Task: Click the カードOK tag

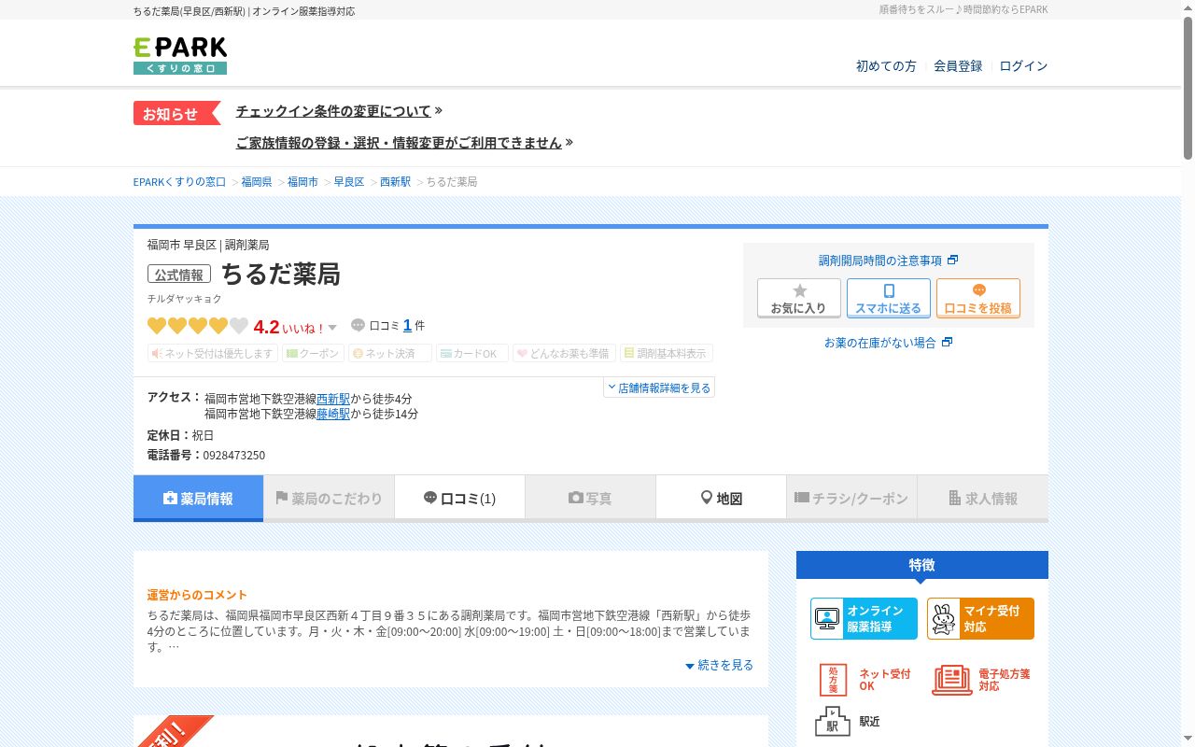Action: 471,353
